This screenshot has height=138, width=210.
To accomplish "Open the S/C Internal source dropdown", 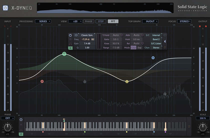I will pyautogui.click(x=156, y=35).
